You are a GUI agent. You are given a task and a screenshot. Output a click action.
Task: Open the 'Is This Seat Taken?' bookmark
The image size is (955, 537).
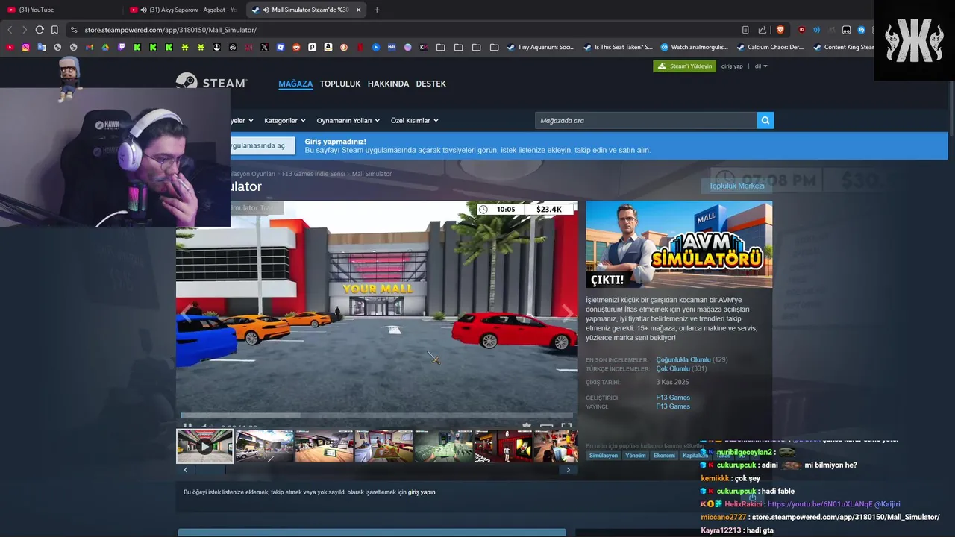point(618,47)
